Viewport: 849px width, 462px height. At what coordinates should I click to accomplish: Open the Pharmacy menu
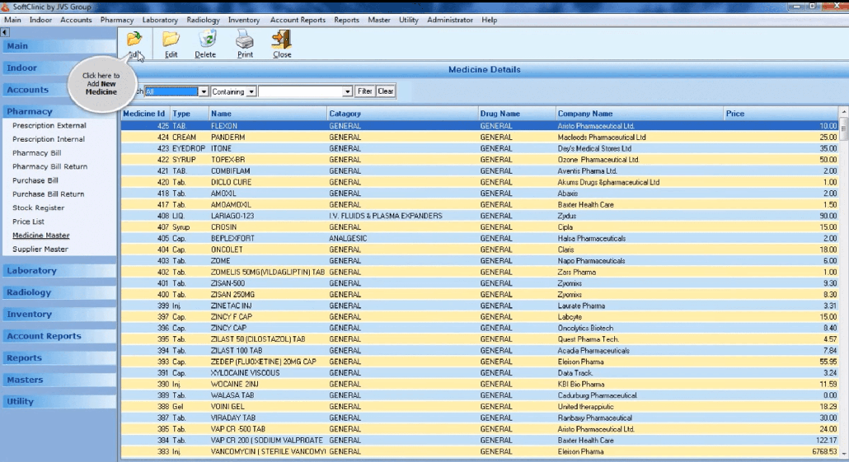point(117,20)
